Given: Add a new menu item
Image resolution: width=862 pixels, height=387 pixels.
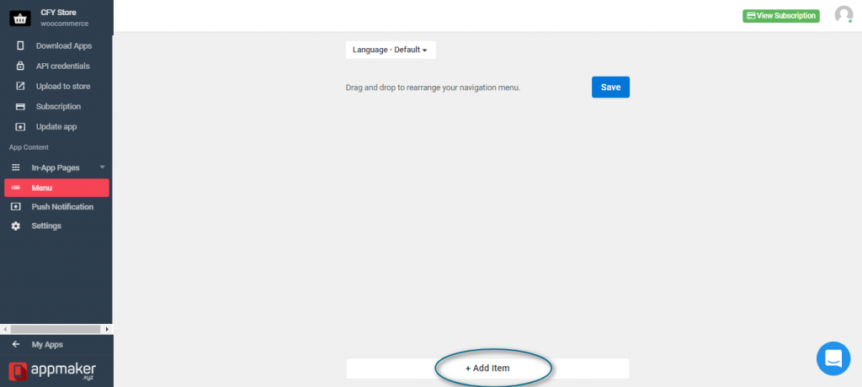Looking at the screenshot, I should 487,368.
